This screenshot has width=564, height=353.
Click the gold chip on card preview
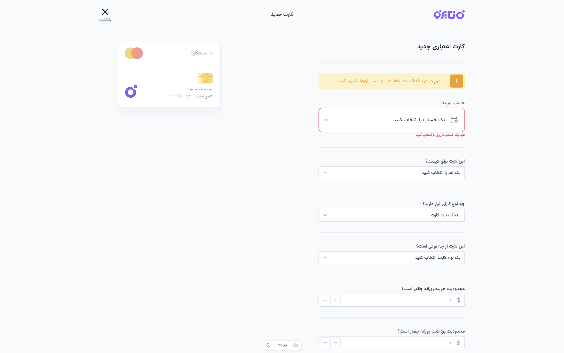[205, 78]
